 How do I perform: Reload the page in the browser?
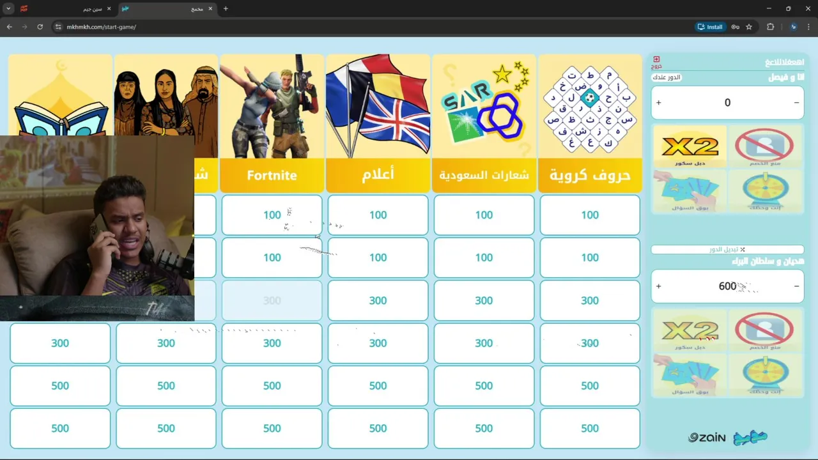[x=40, y=27]
